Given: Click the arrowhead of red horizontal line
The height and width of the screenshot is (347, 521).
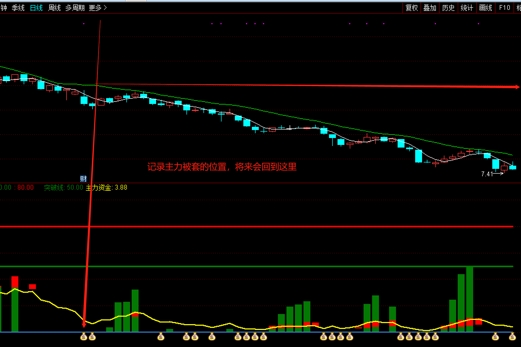Looking at the screenshot, I should tap(517, 87).
